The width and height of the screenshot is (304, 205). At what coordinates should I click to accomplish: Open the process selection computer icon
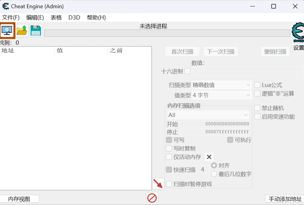coord(7,31)
